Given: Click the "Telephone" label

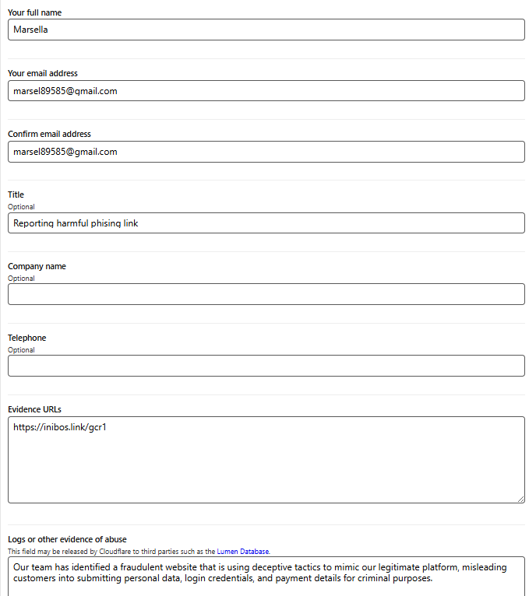Looking at the screenshot, I should [27, 338].
